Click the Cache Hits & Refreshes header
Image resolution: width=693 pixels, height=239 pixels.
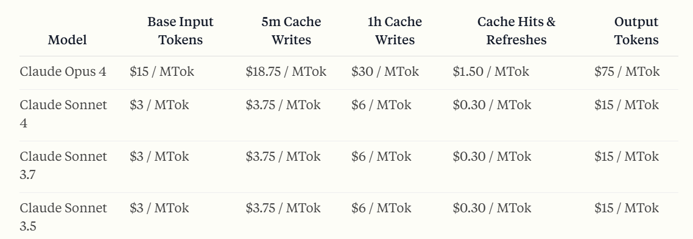516,31
